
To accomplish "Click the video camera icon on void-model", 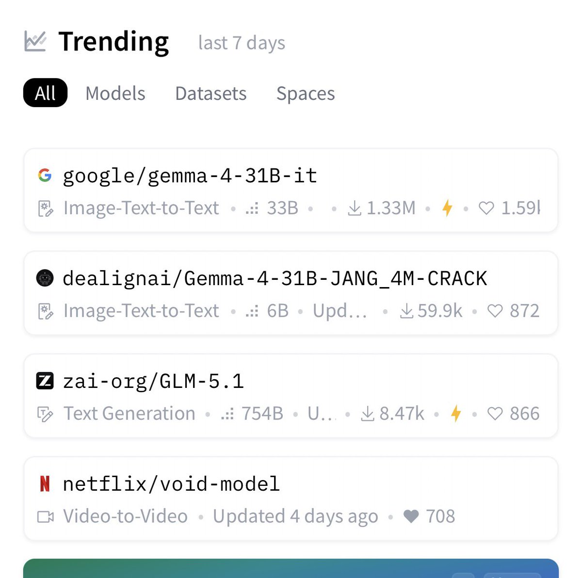I will pyautogui.click(x=46, y=516).
